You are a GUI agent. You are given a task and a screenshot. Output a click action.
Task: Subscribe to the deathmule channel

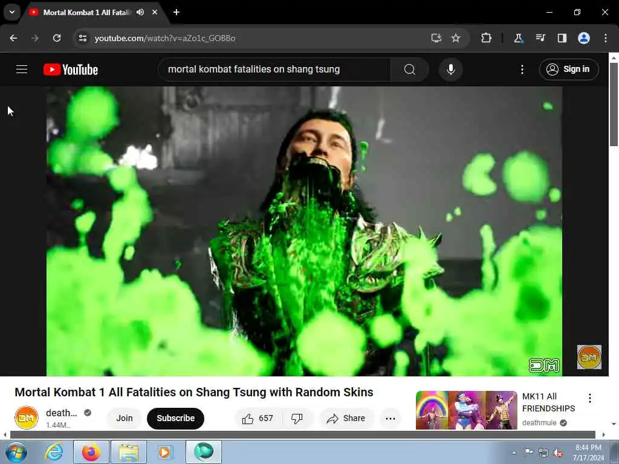coord(176,418)
